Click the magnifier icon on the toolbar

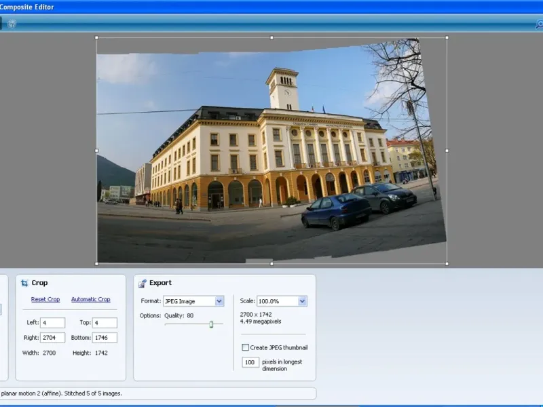539,24
